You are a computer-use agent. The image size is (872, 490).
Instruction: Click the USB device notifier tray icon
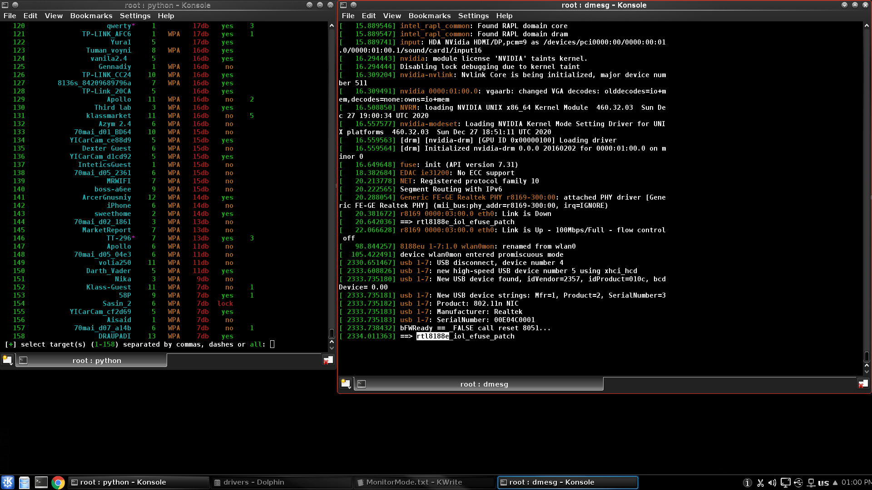(798, 483)
